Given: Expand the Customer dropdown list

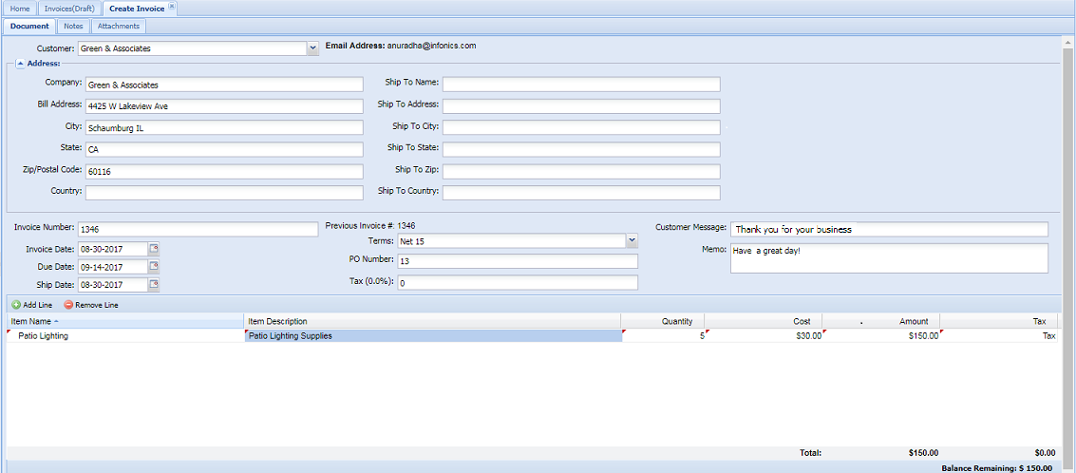Looking at the screenshot, I should 312,48.
